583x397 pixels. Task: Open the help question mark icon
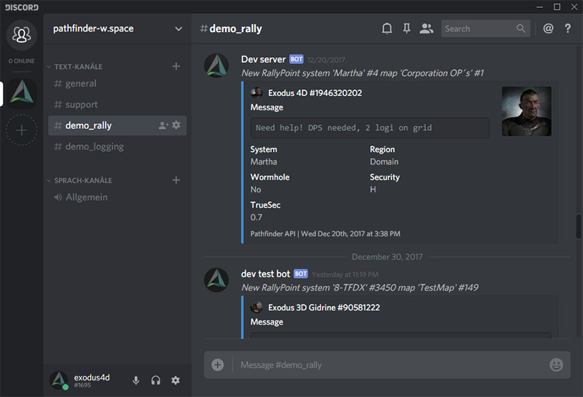click(568, 29)
